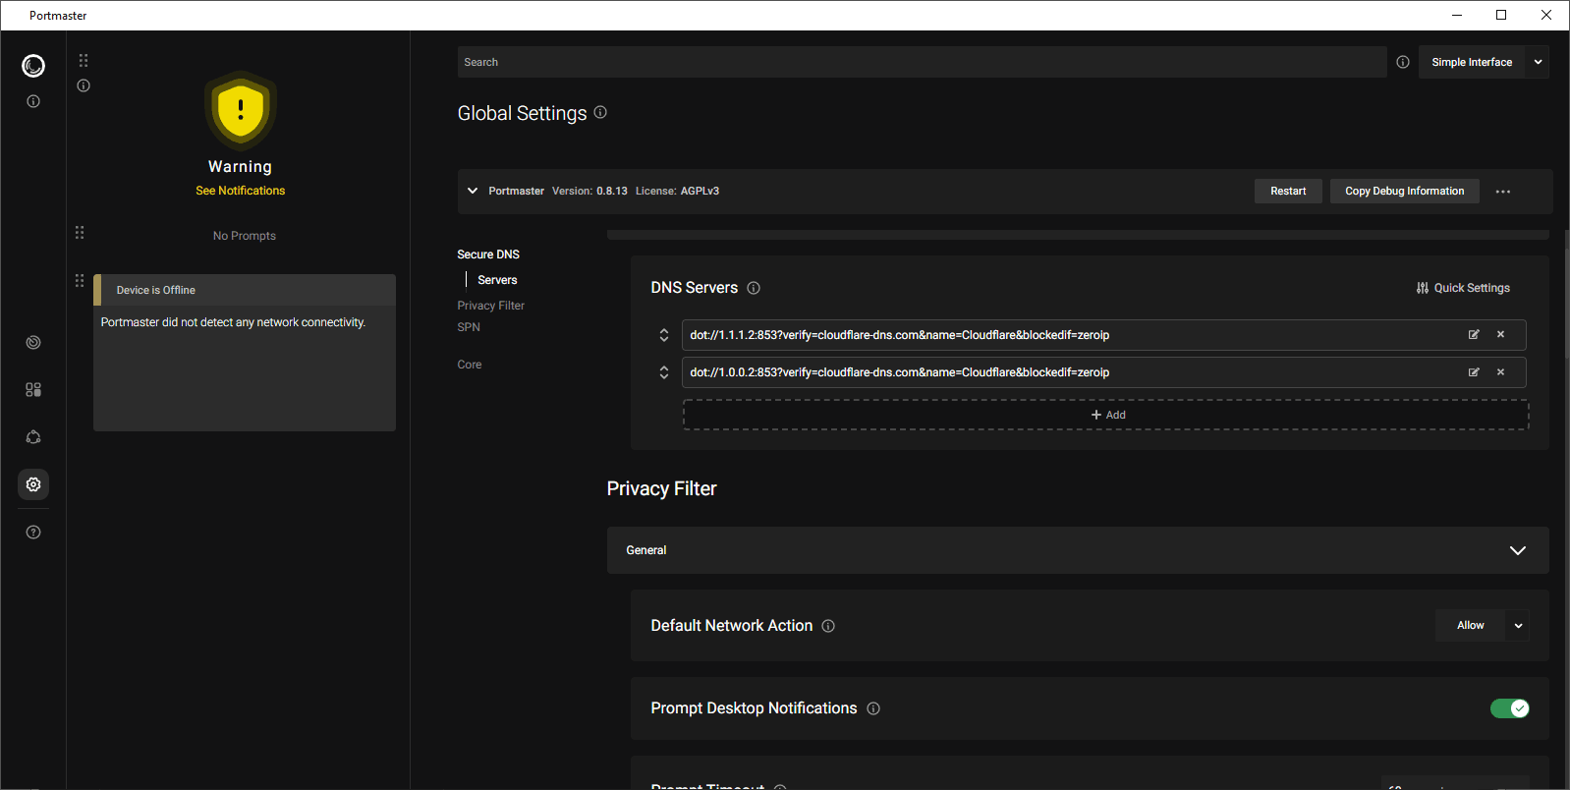1570x790 pixels.
Task: Open the help question mark sidebar icon
Action: tap(33, 533)
